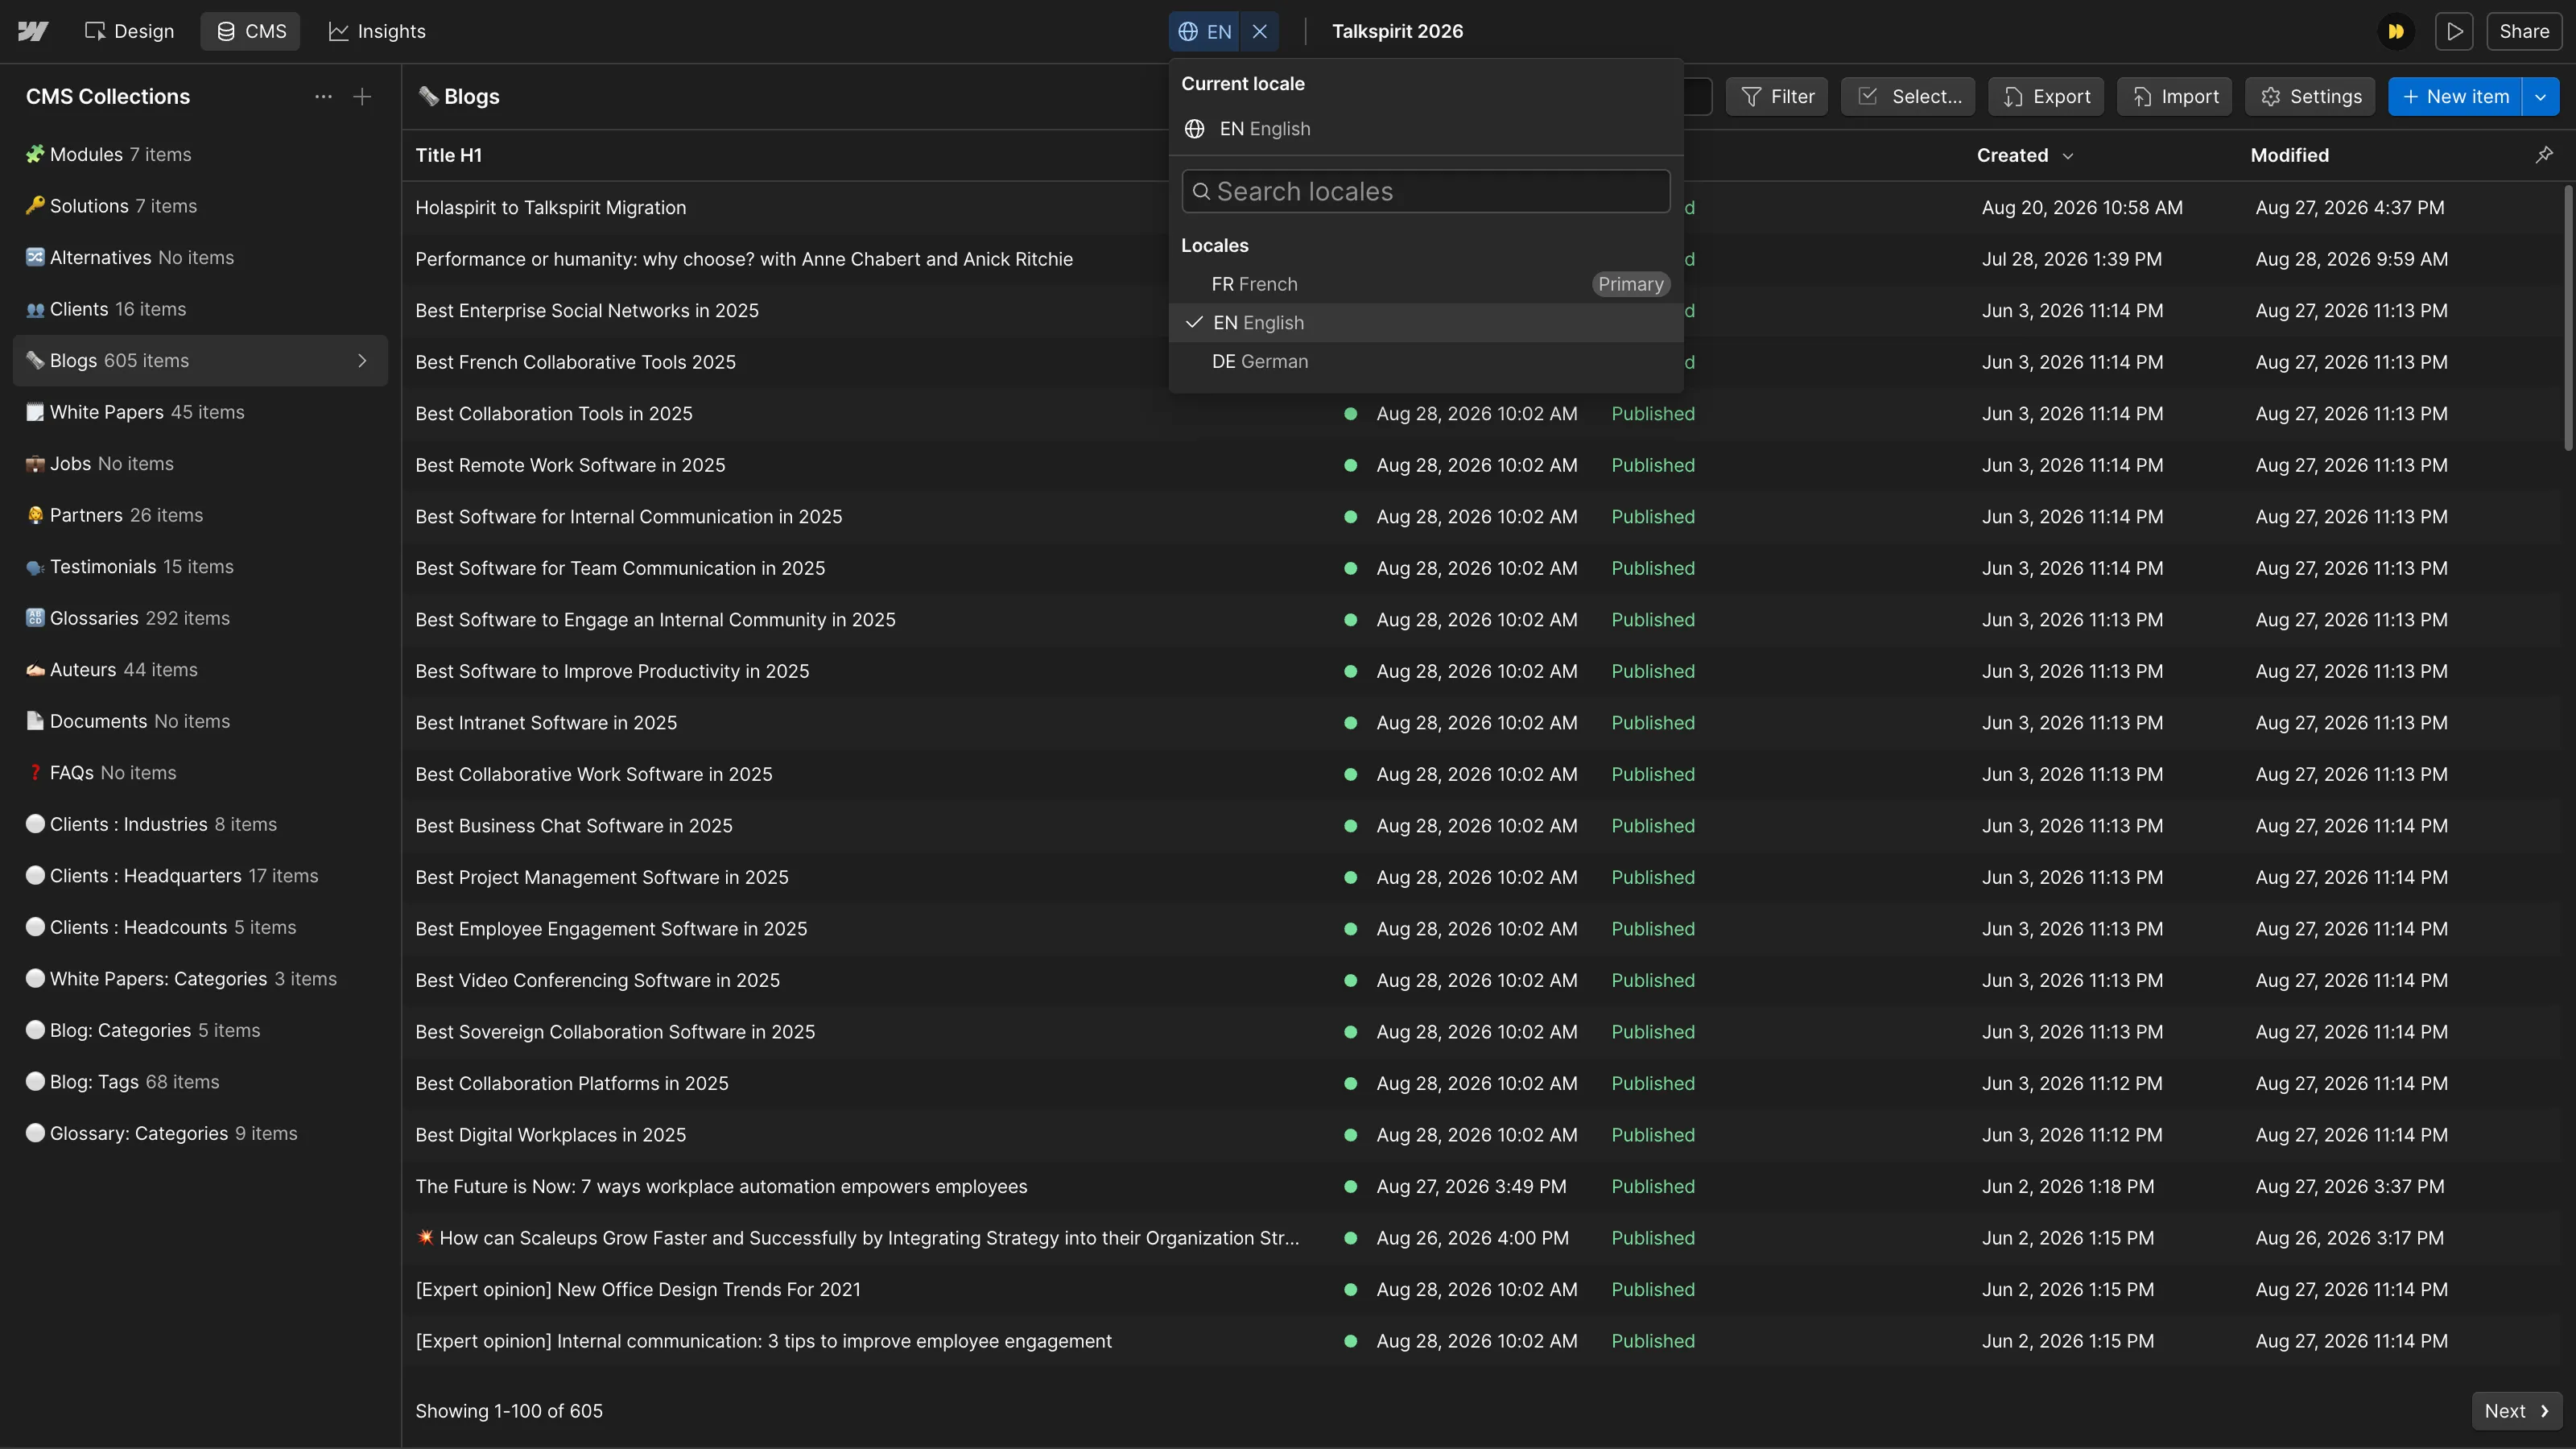Open the Clients : Industries collection
This screenshot has height=1449, width=2576.
coord(200,824)
